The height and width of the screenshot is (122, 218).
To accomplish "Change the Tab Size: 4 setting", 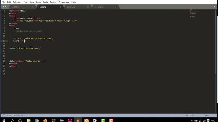I will [x=190, y=115].
